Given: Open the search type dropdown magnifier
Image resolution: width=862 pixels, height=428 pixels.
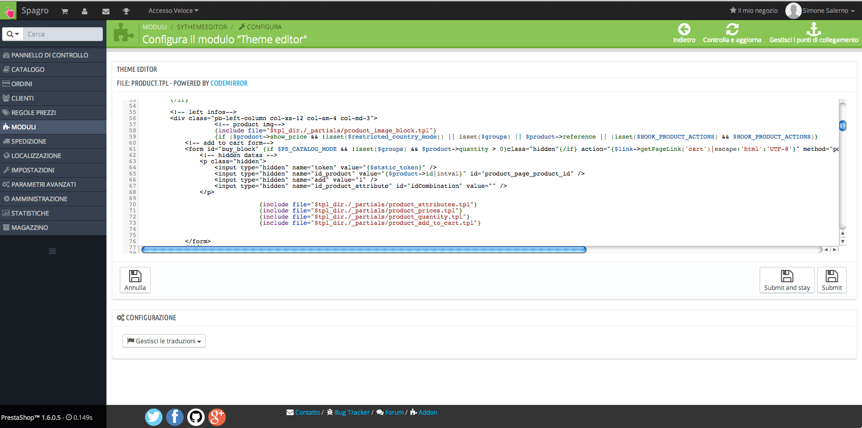Looking at the screenshot, I should click(x=13, y=34).
